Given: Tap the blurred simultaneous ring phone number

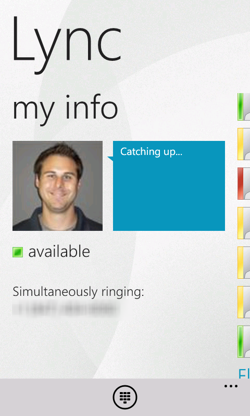Looking at the screenshot, I should 66,309.
